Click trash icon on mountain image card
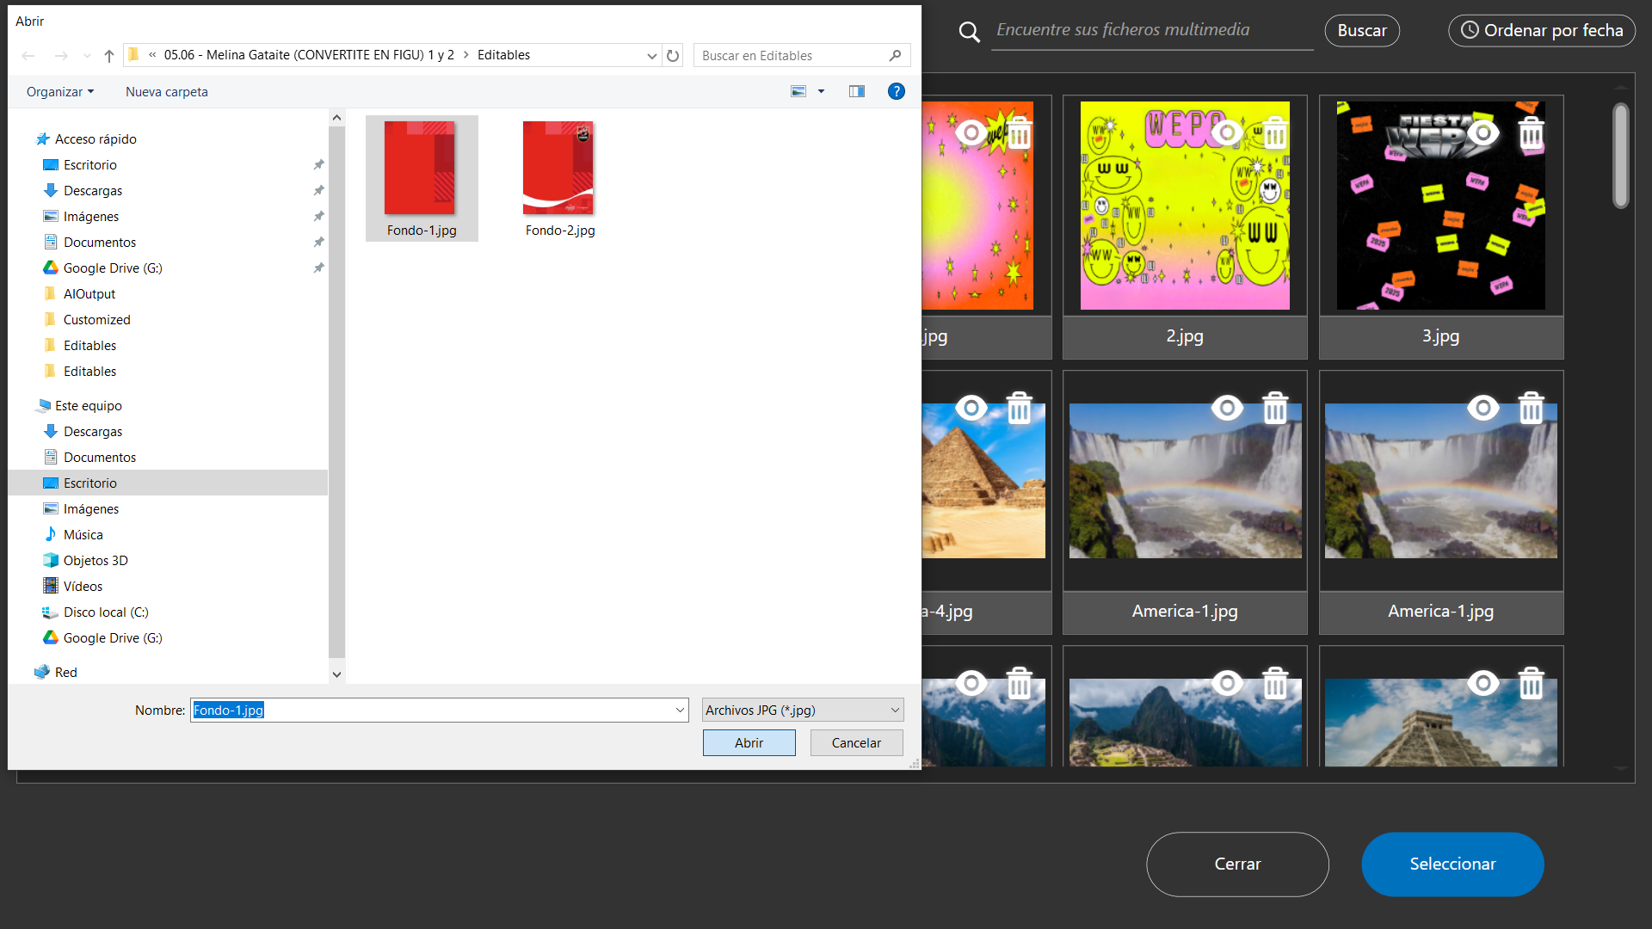Viewport: 1652px width, 929px height. point(1019,683)
